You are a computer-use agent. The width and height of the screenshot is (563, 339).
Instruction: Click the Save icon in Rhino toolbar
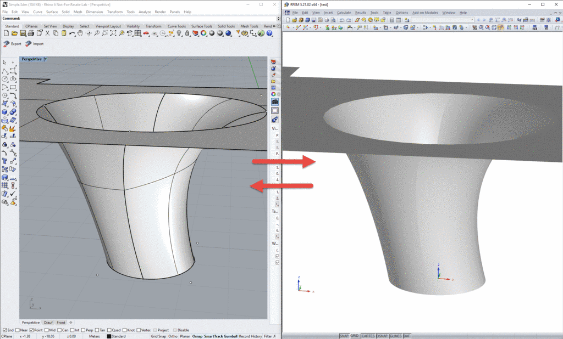click(23, 33)
